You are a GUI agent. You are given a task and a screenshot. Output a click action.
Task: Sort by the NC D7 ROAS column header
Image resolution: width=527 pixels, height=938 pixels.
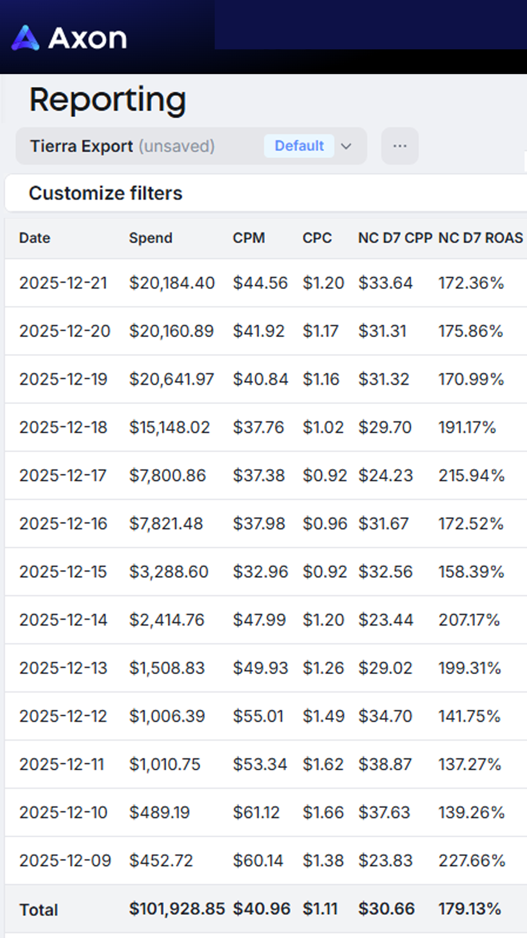pos(480,238)
